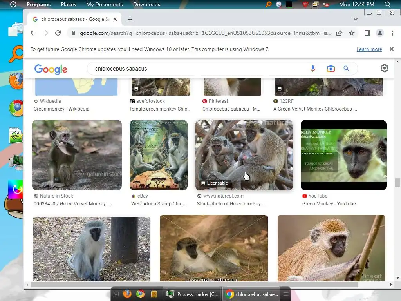
Task: Bookmark this page with the star icon
Action: coord(352,33)
